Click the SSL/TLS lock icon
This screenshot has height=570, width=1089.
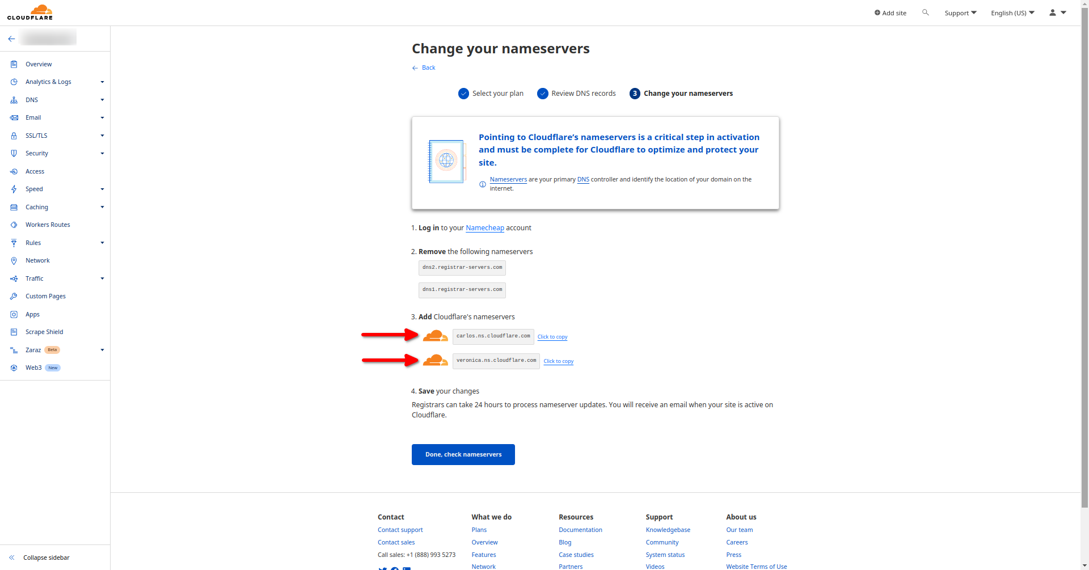(x=14, y=136)
